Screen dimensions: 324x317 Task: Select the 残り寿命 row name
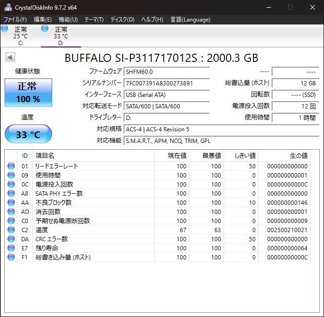tap(47, 248)
